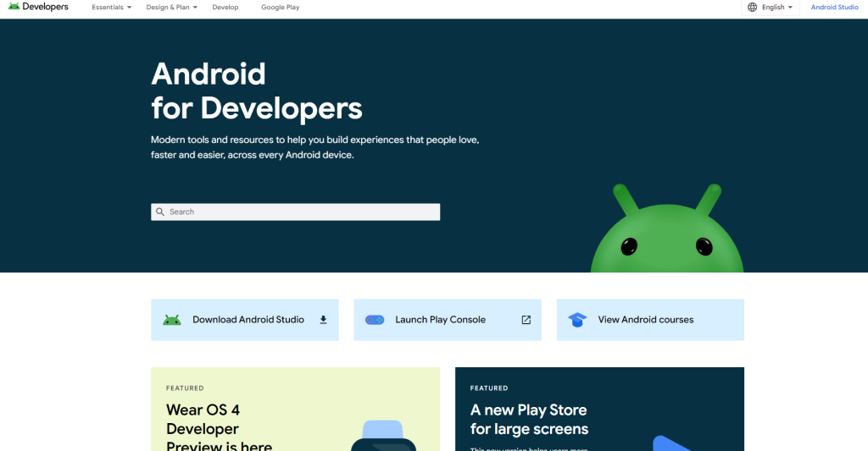
Task: Click the game controller Play Console icon
Action: [x=375, y=320]
